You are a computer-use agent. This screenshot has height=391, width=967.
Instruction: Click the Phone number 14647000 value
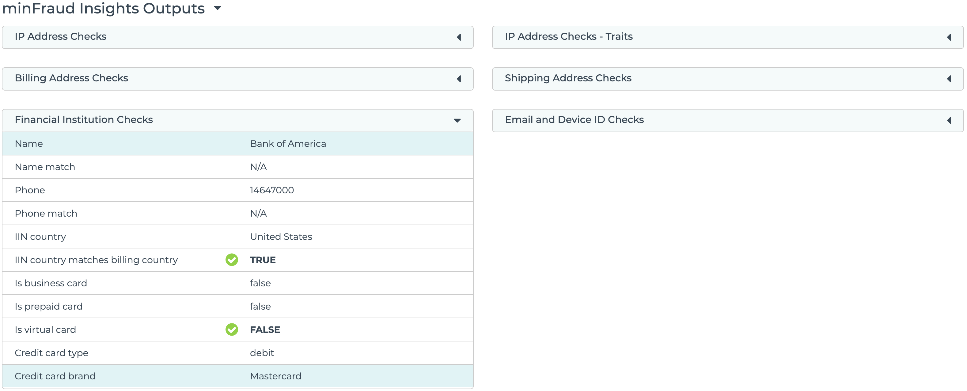click(x=272, y=190)
